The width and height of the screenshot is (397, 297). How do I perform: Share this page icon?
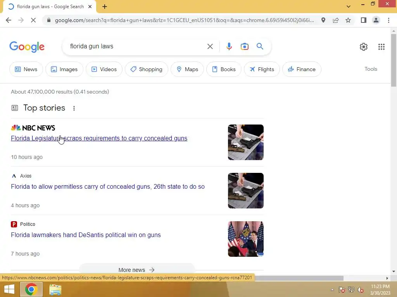point(336,20)
